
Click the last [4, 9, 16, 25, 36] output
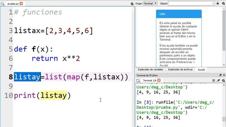[x=159, y=117]
